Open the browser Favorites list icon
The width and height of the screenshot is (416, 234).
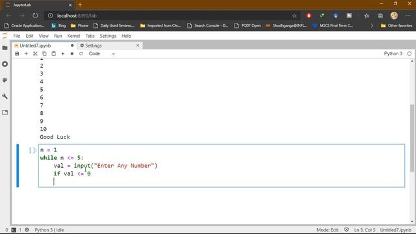(367, 16)
